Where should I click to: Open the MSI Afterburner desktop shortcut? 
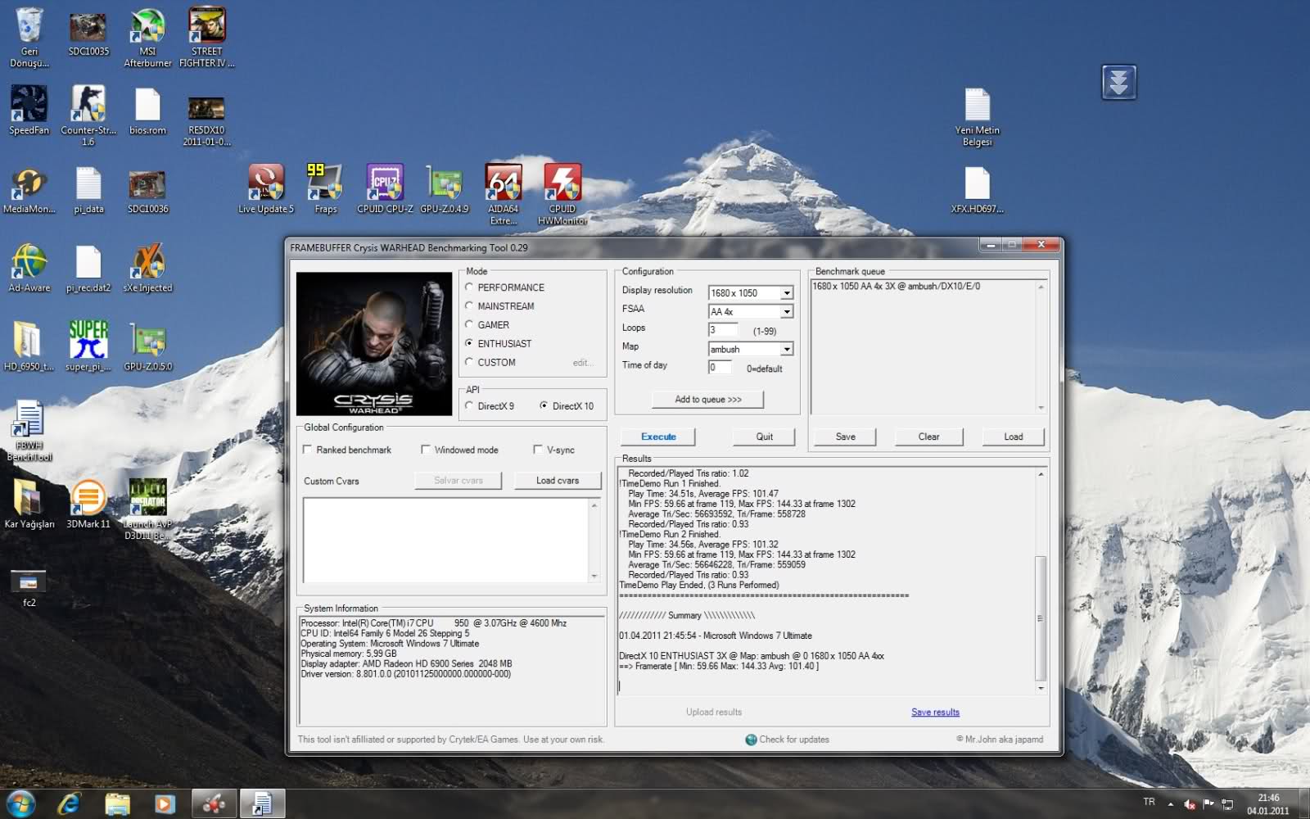coord(147,37)
